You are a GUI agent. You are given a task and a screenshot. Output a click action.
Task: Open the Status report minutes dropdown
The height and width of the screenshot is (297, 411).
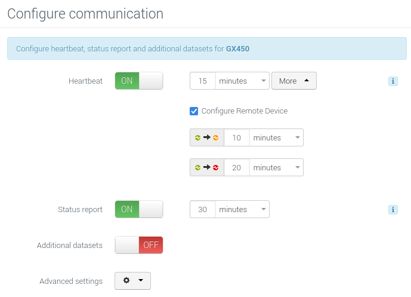pos(242,209)
